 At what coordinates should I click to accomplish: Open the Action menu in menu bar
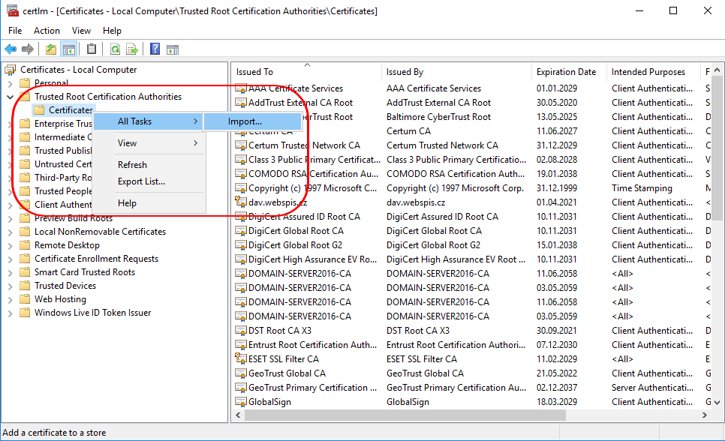(x=47, y=31)
